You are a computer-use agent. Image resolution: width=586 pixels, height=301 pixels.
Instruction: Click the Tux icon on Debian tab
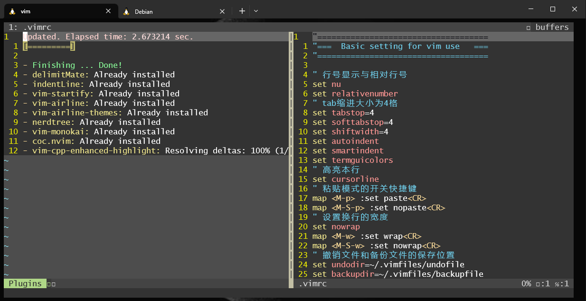tap(126, 11)
